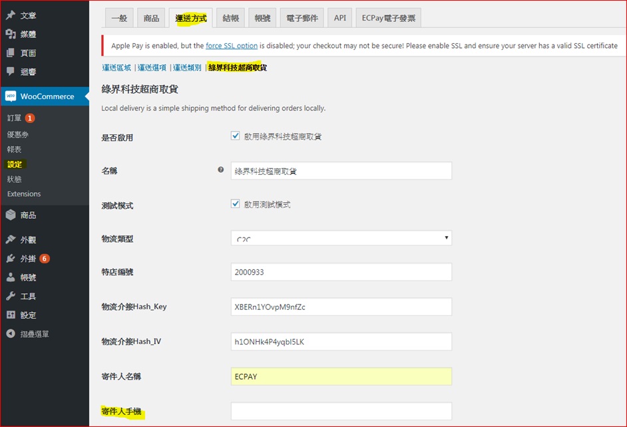The image size is (627, 427).
Task: Click the media icon beside 媒體
Action: 11,34
